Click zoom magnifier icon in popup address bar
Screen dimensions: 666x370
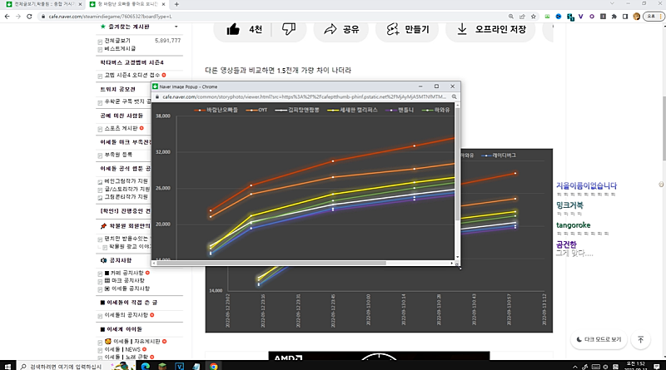pos(455,96)
